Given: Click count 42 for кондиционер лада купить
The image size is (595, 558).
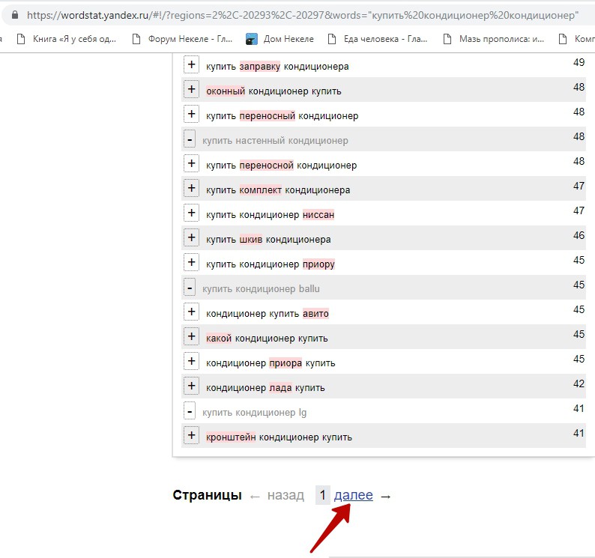Looking at the screenshot, I should (579, 383).
